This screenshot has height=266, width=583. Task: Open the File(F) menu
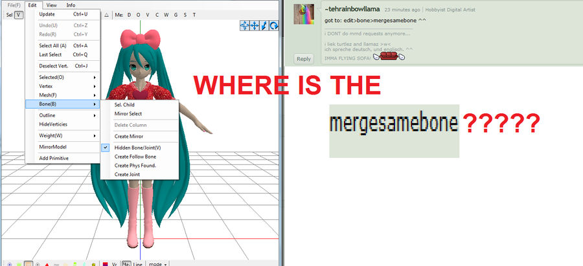tap(14, 5)
